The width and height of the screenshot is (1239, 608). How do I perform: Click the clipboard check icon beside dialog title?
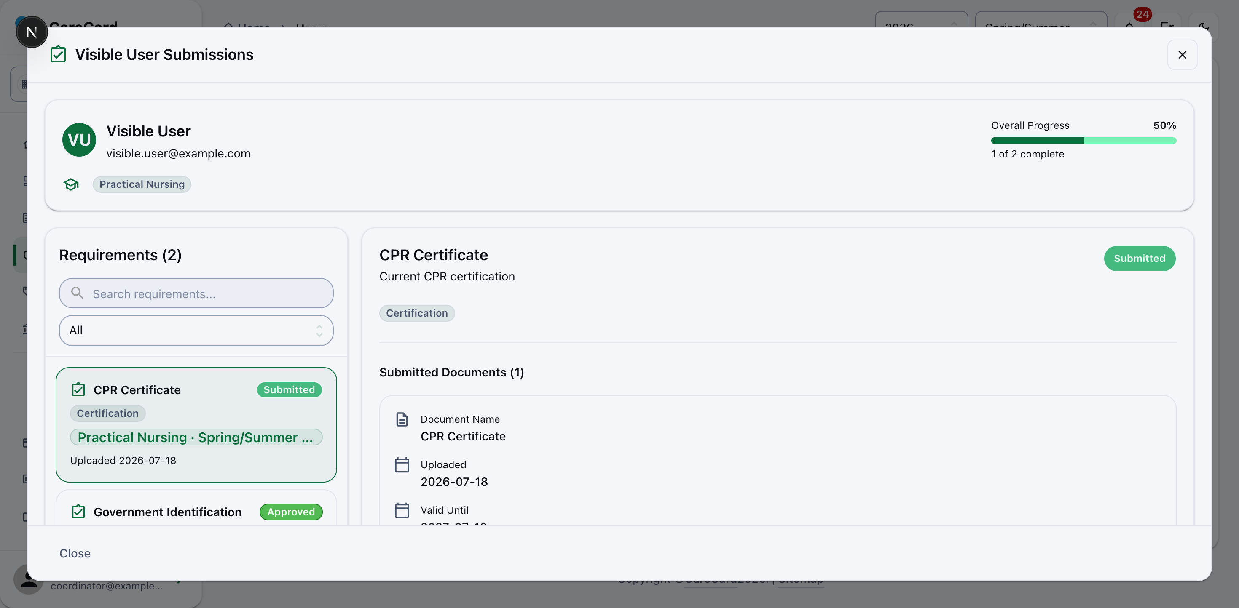pyautogui.click(x=58, y=54)
